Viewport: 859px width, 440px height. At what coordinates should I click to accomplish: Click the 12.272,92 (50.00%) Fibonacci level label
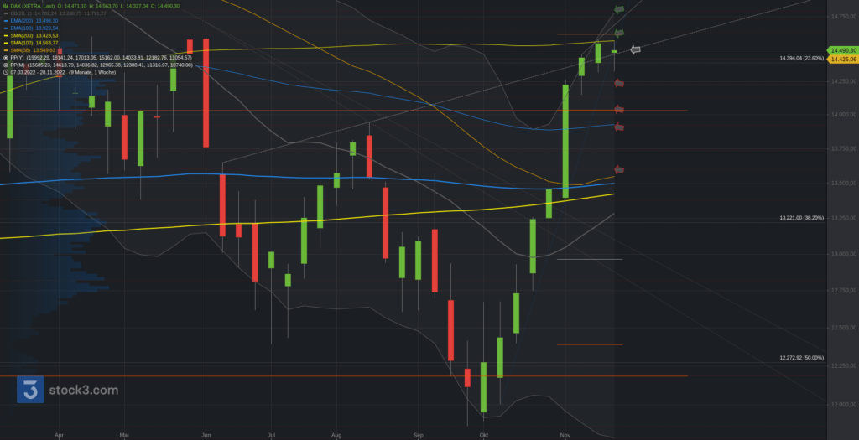(x=800, y=358)
